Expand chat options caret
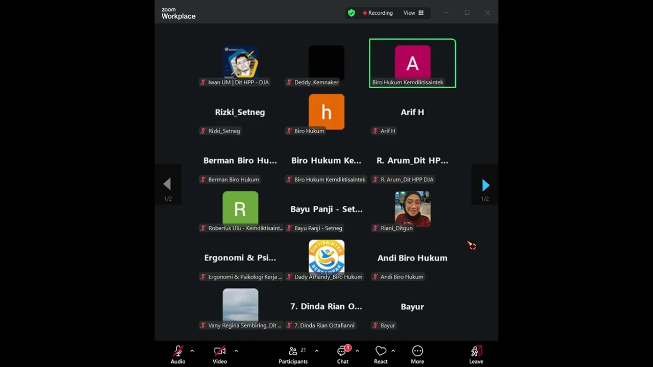Viewport: 653px width, 367px height. click(x=357, y=351)
